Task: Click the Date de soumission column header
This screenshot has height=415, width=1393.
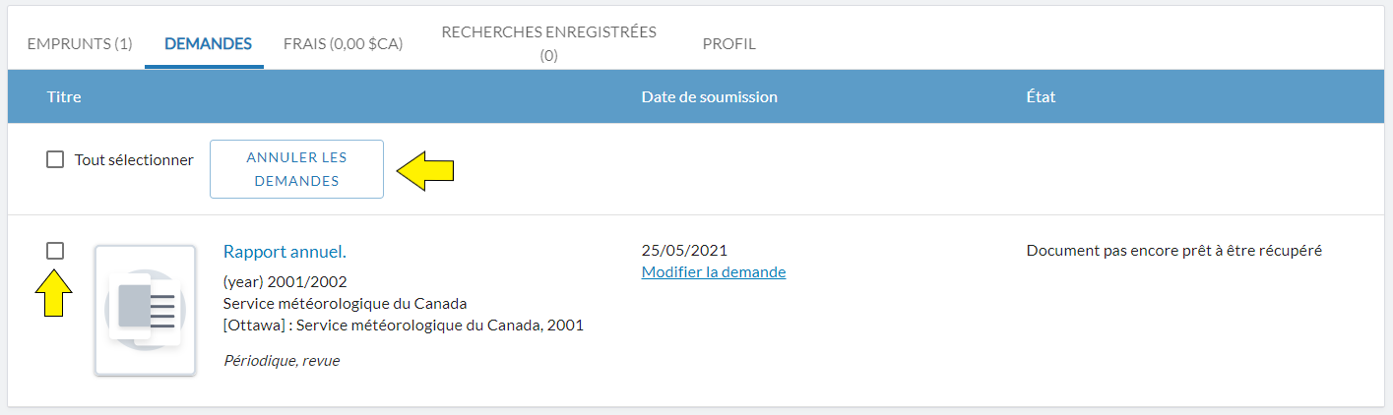Action: 710,96
